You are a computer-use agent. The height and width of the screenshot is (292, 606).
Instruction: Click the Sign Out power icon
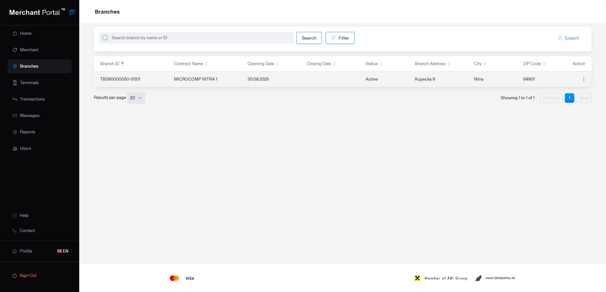point(15,276)
